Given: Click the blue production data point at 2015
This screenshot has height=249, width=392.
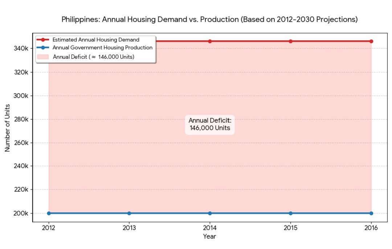Looking at the screenshot, I should pos(290,213).
